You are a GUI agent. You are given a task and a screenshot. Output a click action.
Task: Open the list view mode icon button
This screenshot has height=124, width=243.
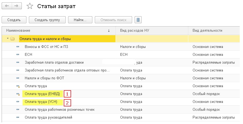[x=138, y=20]
